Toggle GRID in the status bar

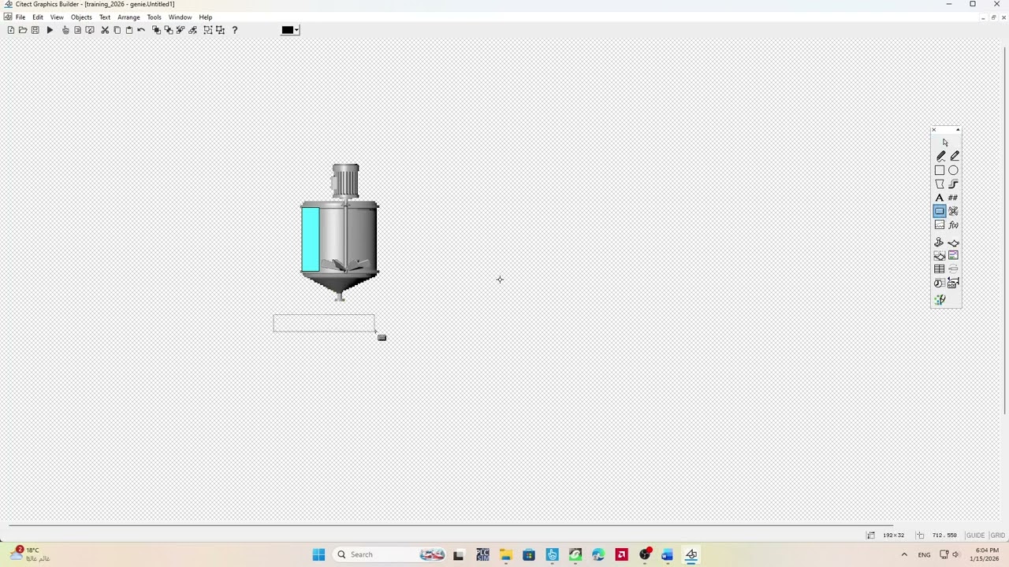pos(997,535)
